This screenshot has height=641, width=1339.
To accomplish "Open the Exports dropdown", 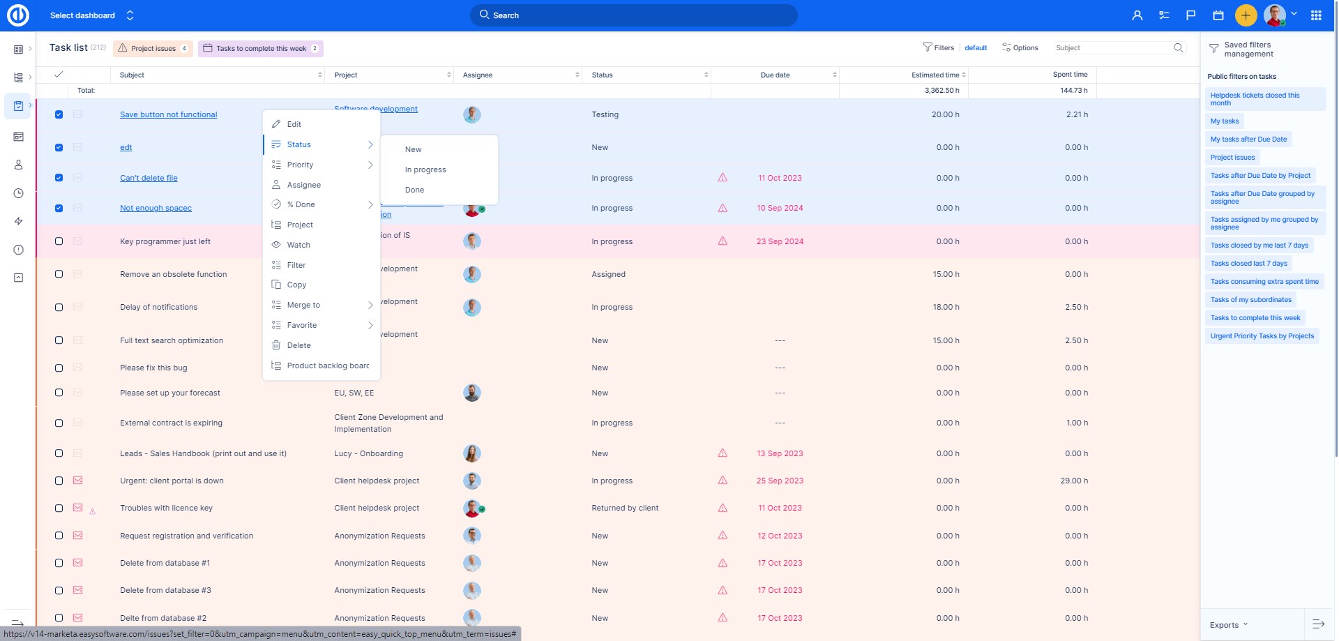I will [1228, 625].
